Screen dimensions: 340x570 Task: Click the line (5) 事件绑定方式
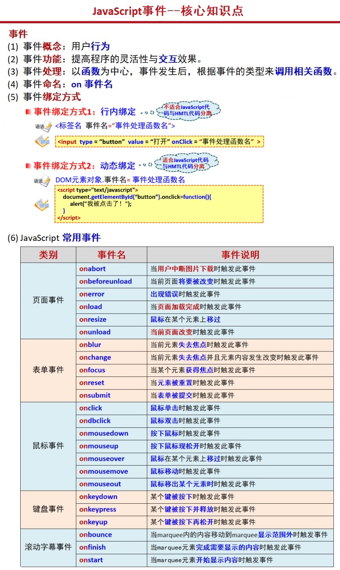pyautogui.click(x=44, y=97)
